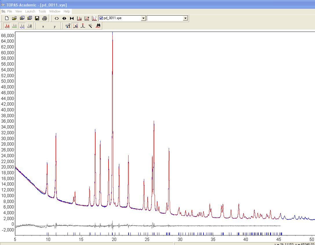The image size is (315, 245).
Task: Open the Tools menu
Action: [x=42, y=11]
